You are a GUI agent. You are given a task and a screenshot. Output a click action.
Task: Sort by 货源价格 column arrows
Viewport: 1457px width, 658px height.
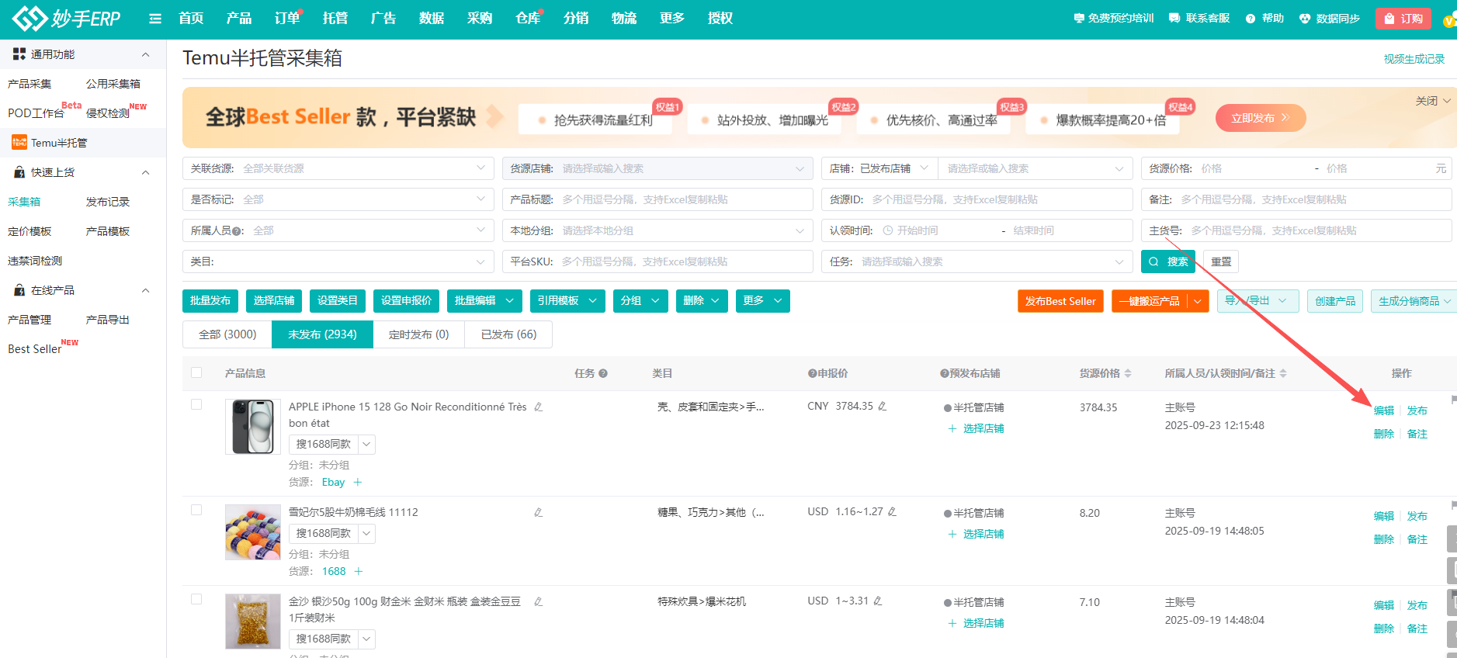[1128, 373]
